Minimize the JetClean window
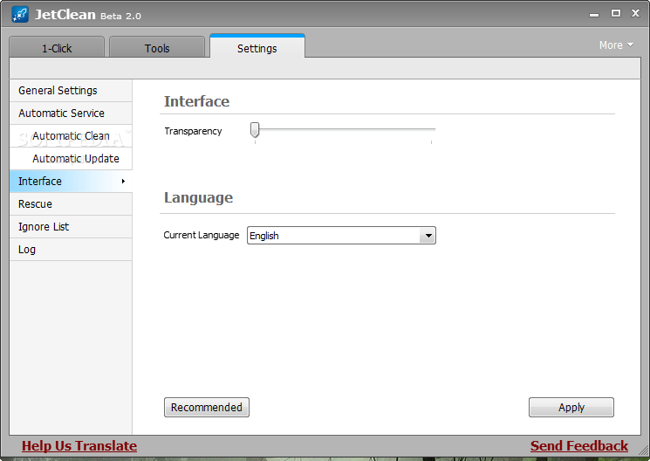Screen dimensions: 650x461 tap(594, 14)
